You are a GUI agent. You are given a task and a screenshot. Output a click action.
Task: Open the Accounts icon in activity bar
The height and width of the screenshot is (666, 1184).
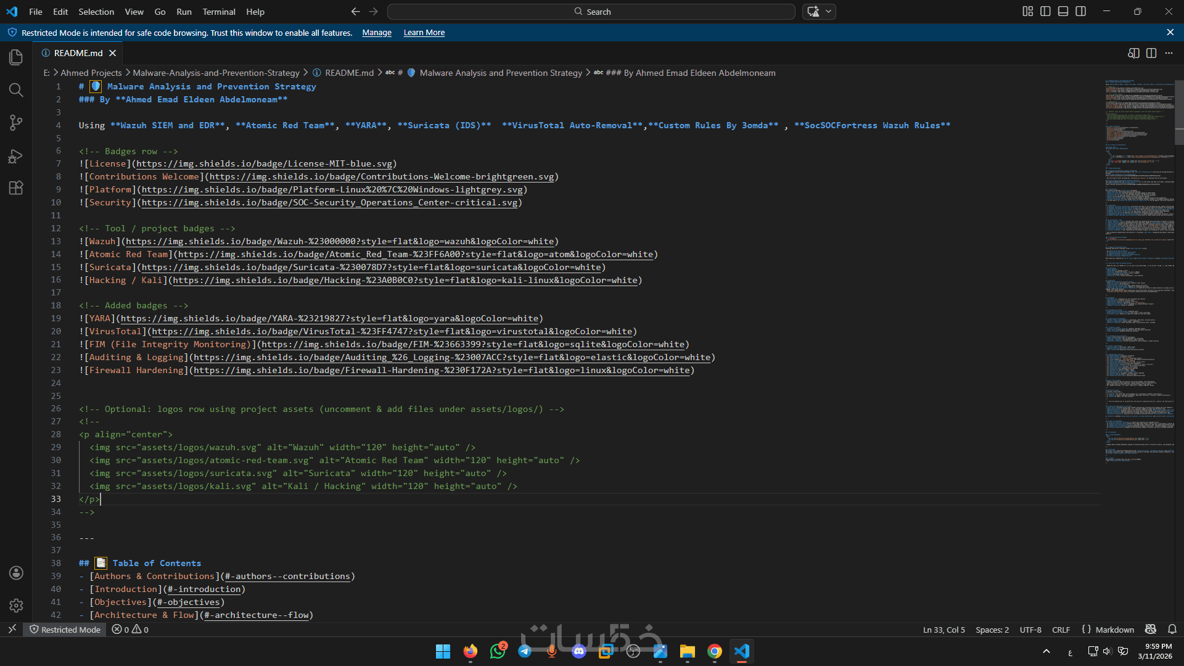(16, 573)
